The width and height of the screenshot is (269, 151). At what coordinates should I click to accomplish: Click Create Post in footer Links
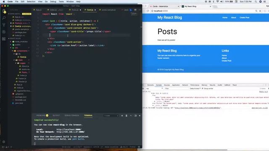point(227,61)
